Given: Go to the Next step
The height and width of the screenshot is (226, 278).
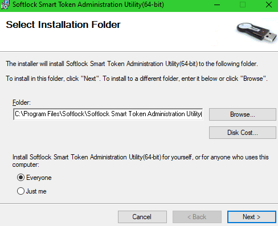Looking at the screenshot, I should pos(252,217).
